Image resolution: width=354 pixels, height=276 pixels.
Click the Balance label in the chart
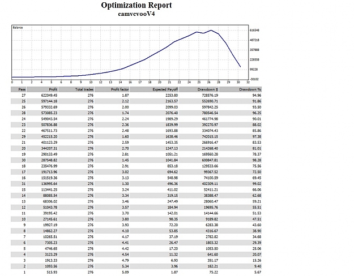[x=18, y=28]
